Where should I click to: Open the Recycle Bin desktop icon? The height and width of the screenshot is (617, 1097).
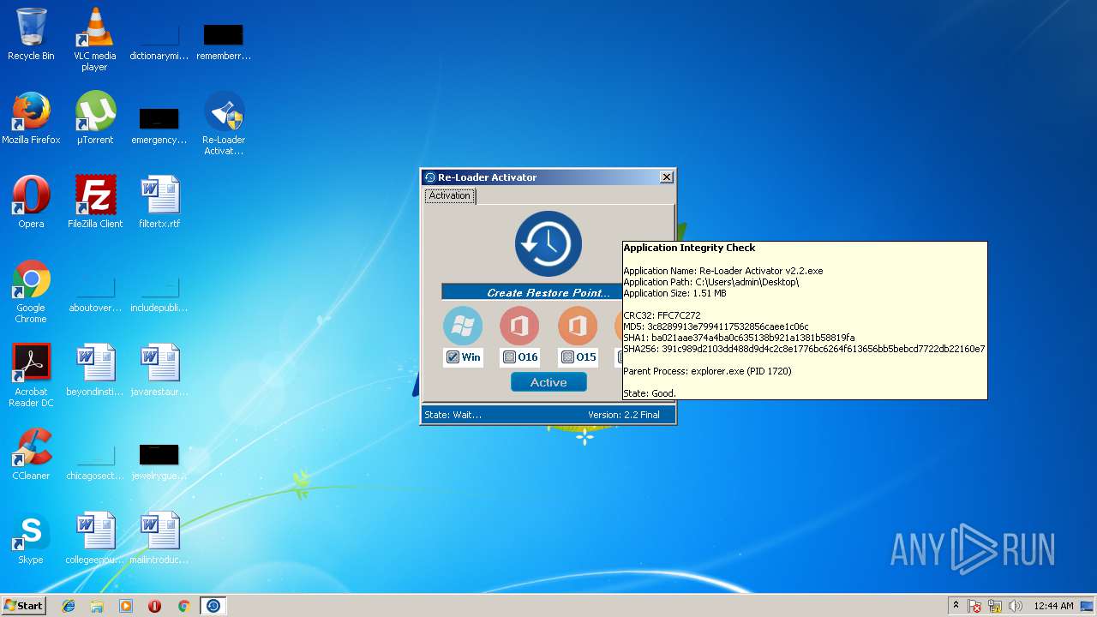(x=31, y=34)
